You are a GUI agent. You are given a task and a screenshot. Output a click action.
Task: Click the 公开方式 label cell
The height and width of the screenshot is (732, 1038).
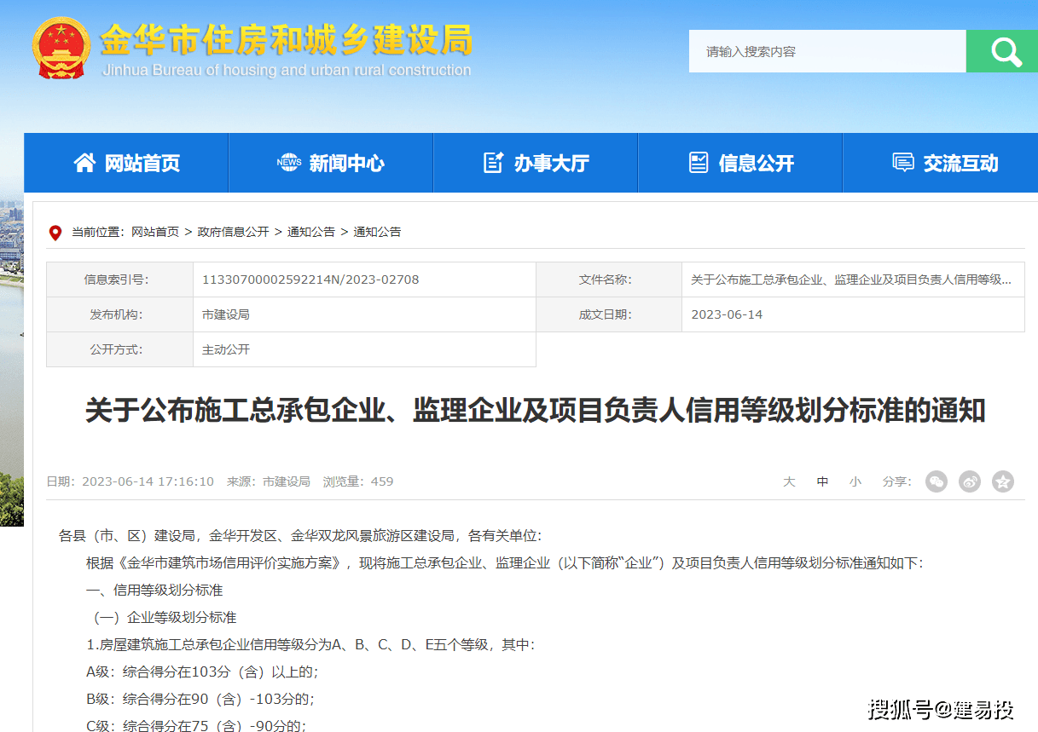click(x=119, y=349)
